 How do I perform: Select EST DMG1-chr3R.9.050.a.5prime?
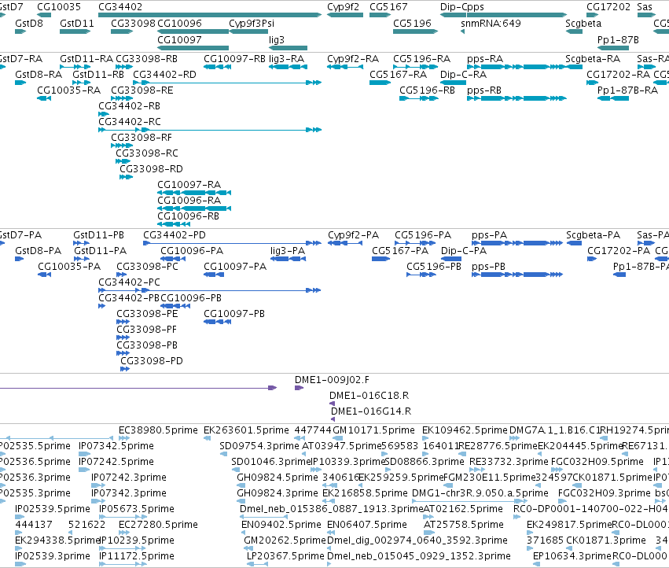pyautogui.click(x=469, y=501)
